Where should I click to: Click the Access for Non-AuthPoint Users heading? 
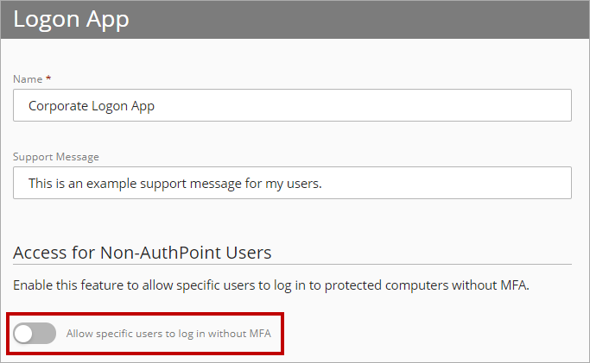tap(143, 252)
